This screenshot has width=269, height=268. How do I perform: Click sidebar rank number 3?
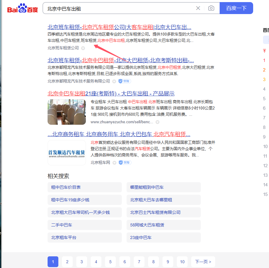(x=264, y=79)
